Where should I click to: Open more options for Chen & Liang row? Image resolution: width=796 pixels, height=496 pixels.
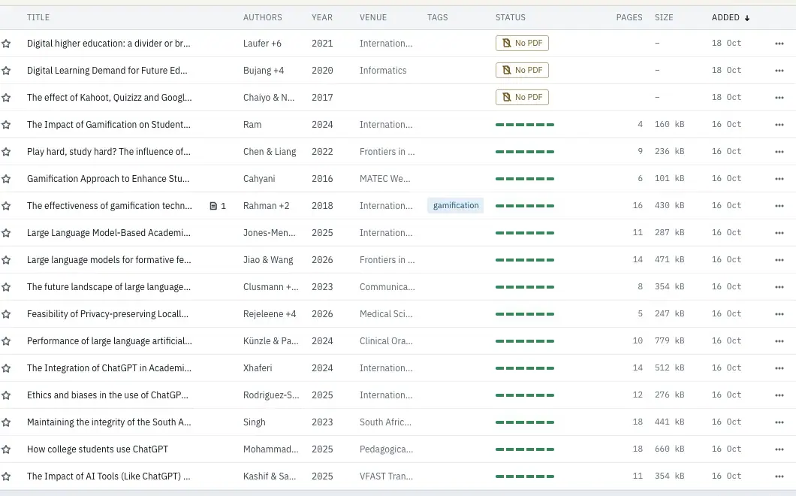(779, 152)
